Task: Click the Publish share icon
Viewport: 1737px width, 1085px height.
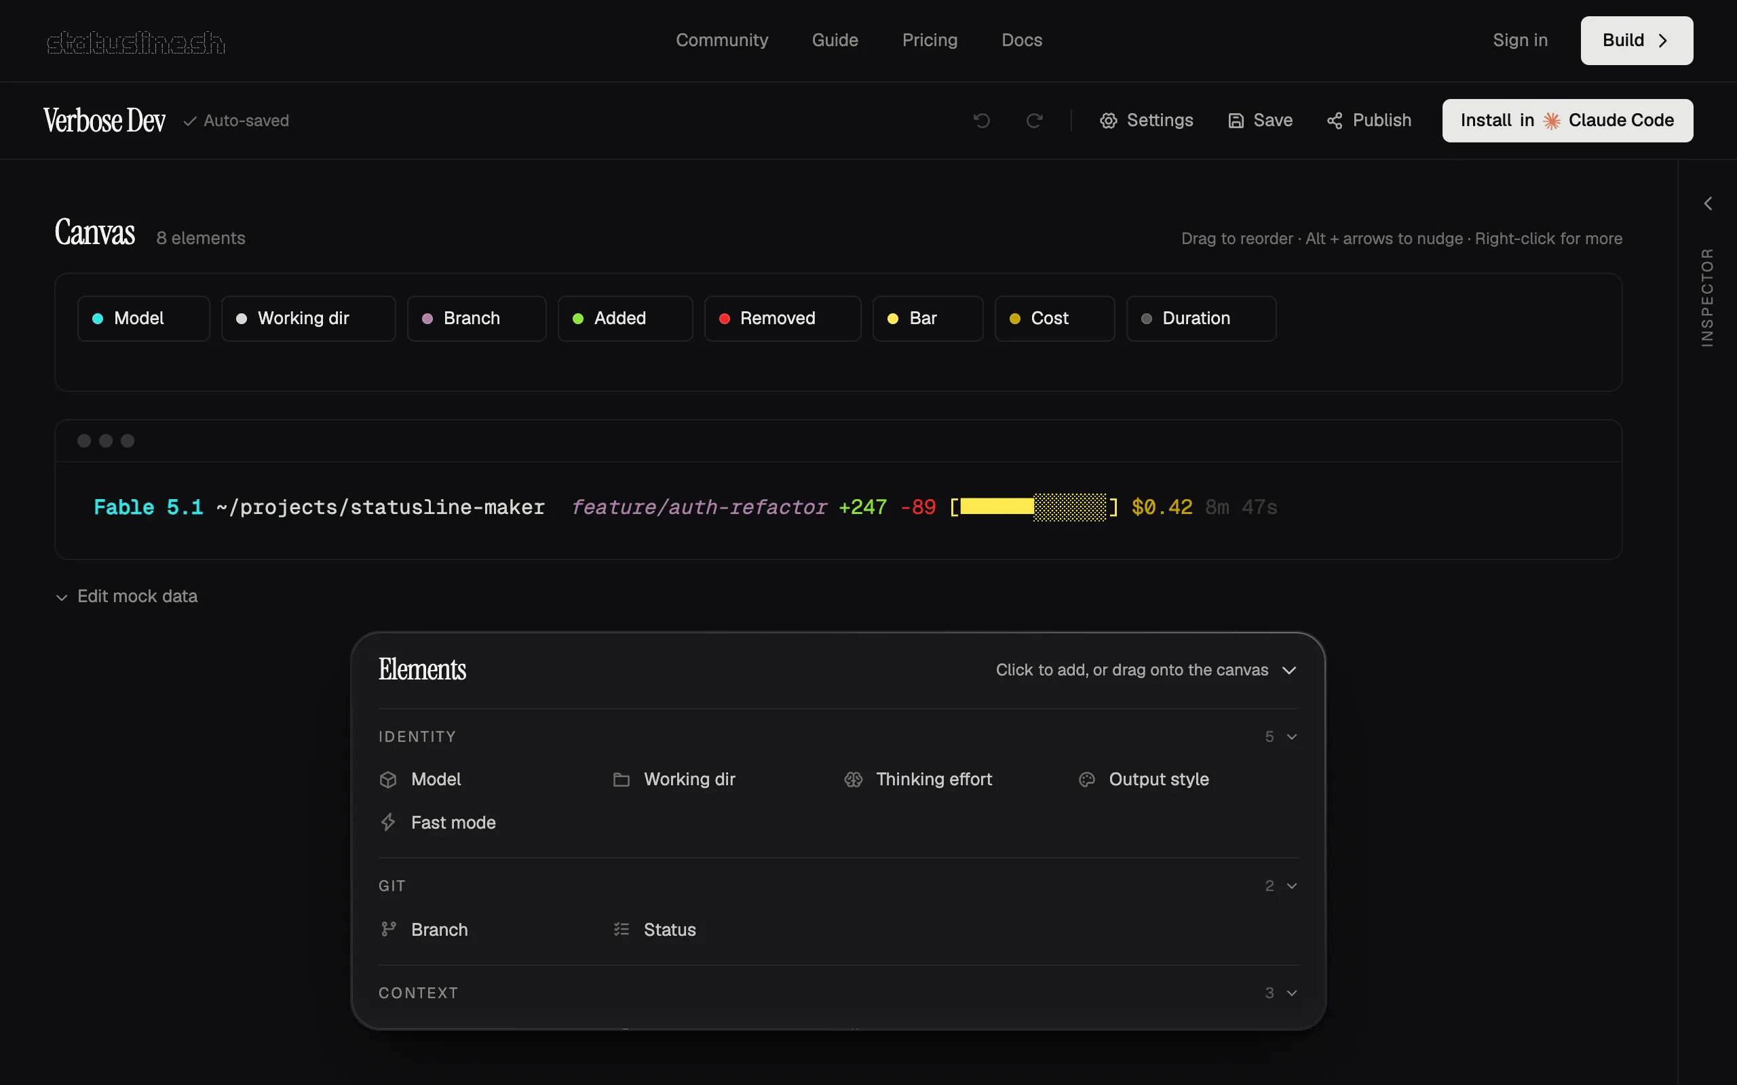Action: [1335, 121]
